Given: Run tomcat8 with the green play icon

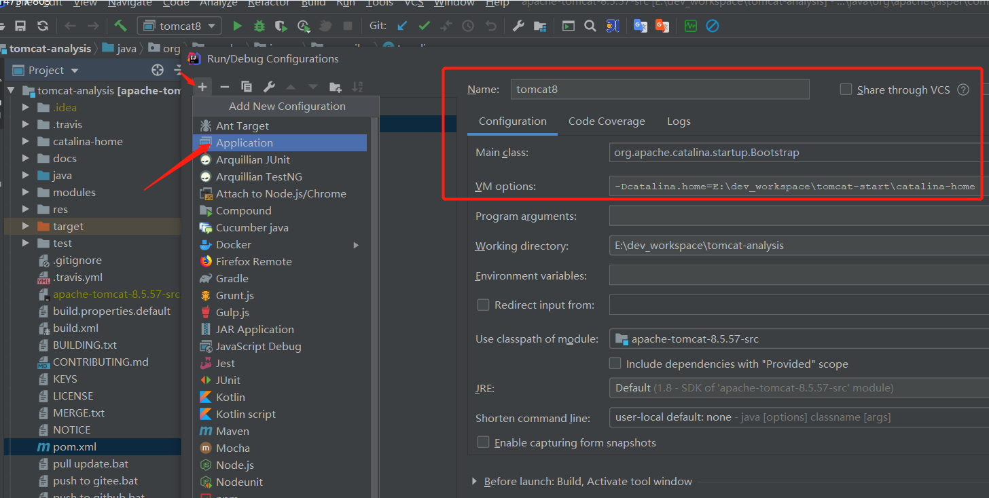Looking at the screenshot, I should click(x=237, y=26).
